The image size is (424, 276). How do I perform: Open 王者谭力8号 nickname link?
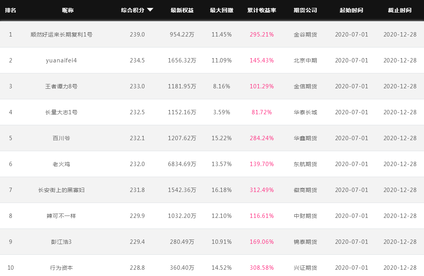[x=61, y=86]
